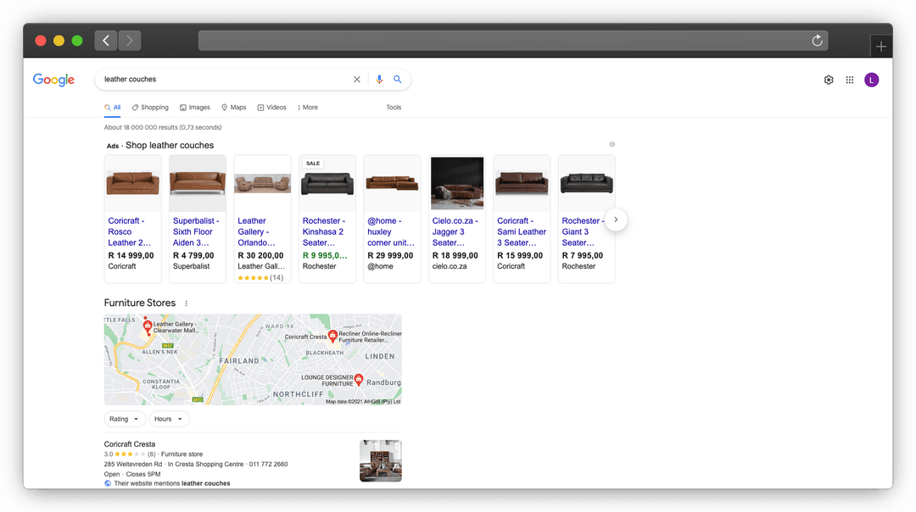The height and width of the screenshot is (512, 916).
Task: Switch to the Maps tab
Action: point(234,108)
